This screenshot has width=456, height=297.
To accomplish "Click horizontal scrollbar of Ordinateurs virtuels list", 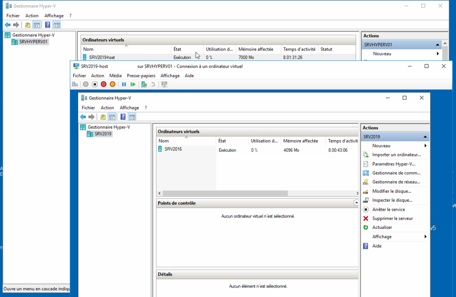I will (x=258, y=194).
